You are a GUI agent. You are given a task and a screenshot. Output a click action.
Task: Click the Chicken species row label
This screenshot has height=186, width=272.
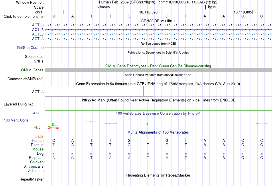(x=37, y=162)
